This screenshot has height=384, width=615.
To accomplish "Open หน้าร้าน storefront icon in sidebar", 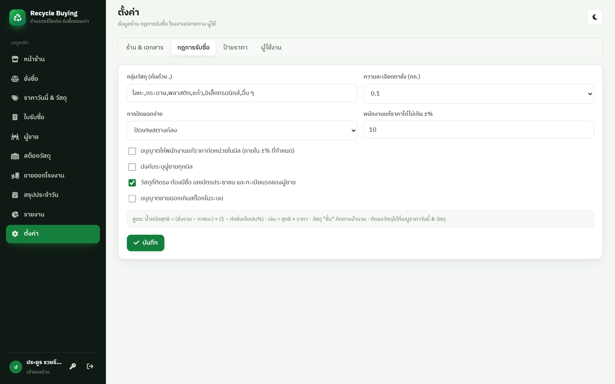I will [x=15, y=59].
